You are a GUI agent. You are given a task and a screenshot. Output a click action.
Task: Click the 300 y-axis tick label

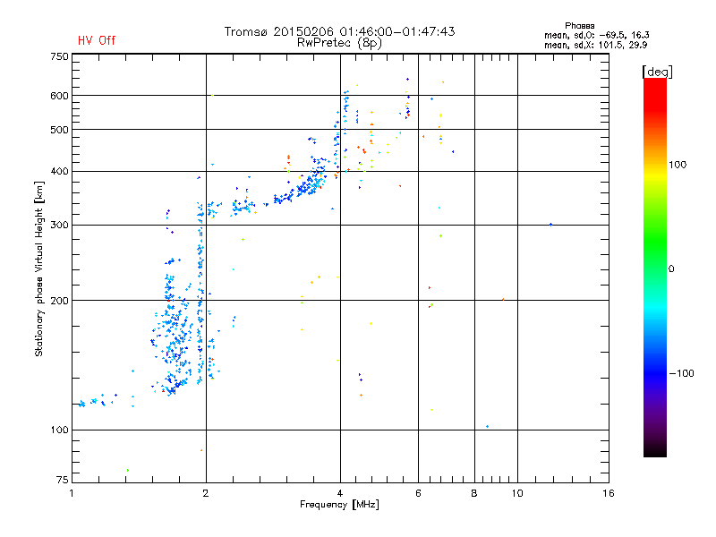(x=59, y=225)
